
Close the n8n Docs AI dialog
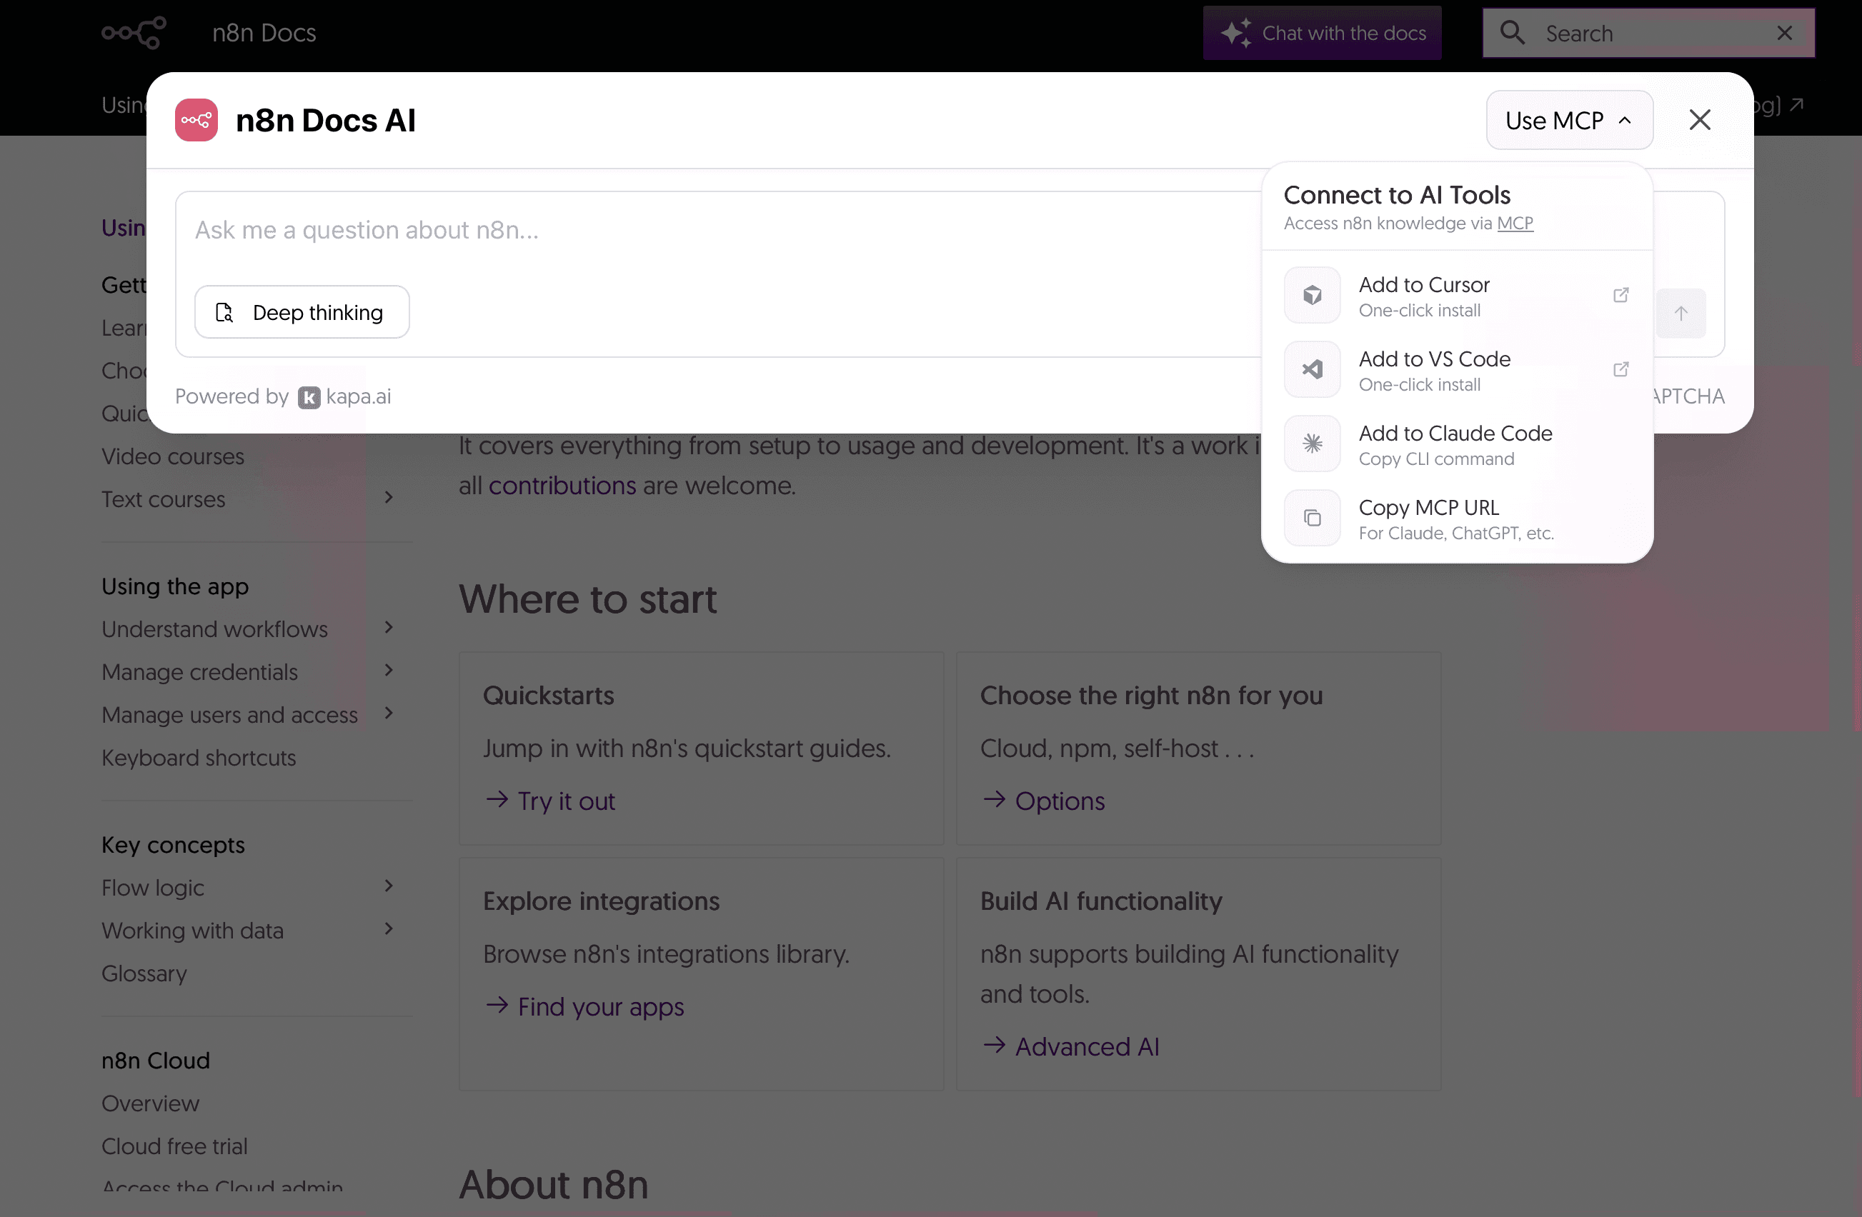click(x=1699, y=121)
